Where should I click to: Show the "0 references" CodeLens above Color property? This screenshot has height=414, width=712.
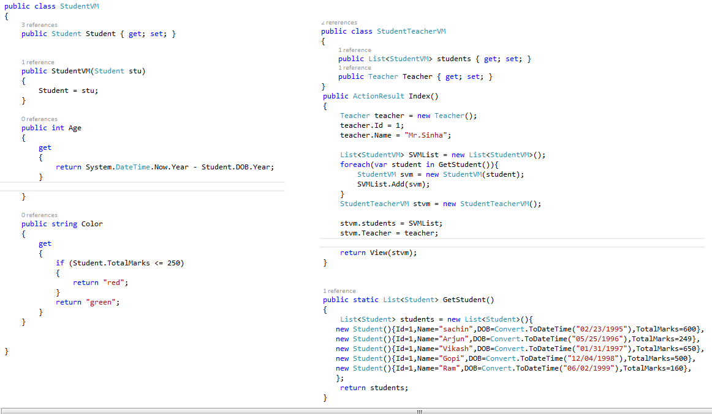[39, 215]
